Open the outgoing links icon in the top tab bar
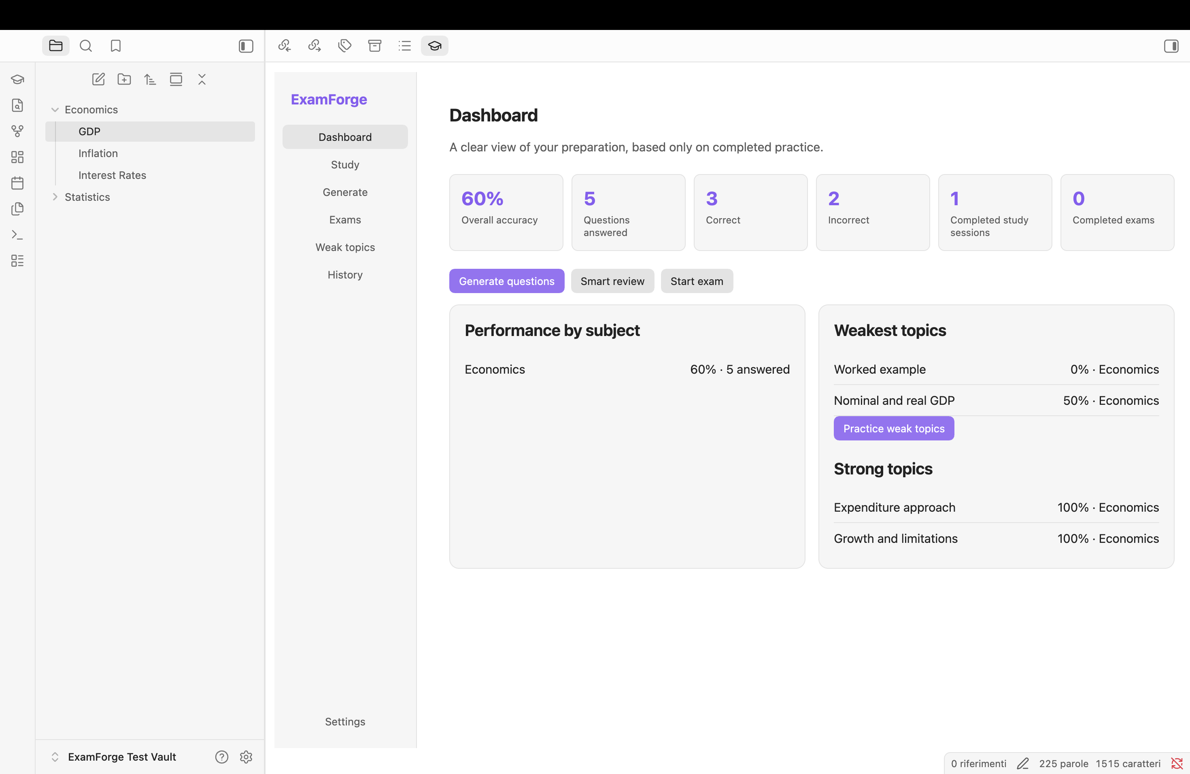 (314, 46)
